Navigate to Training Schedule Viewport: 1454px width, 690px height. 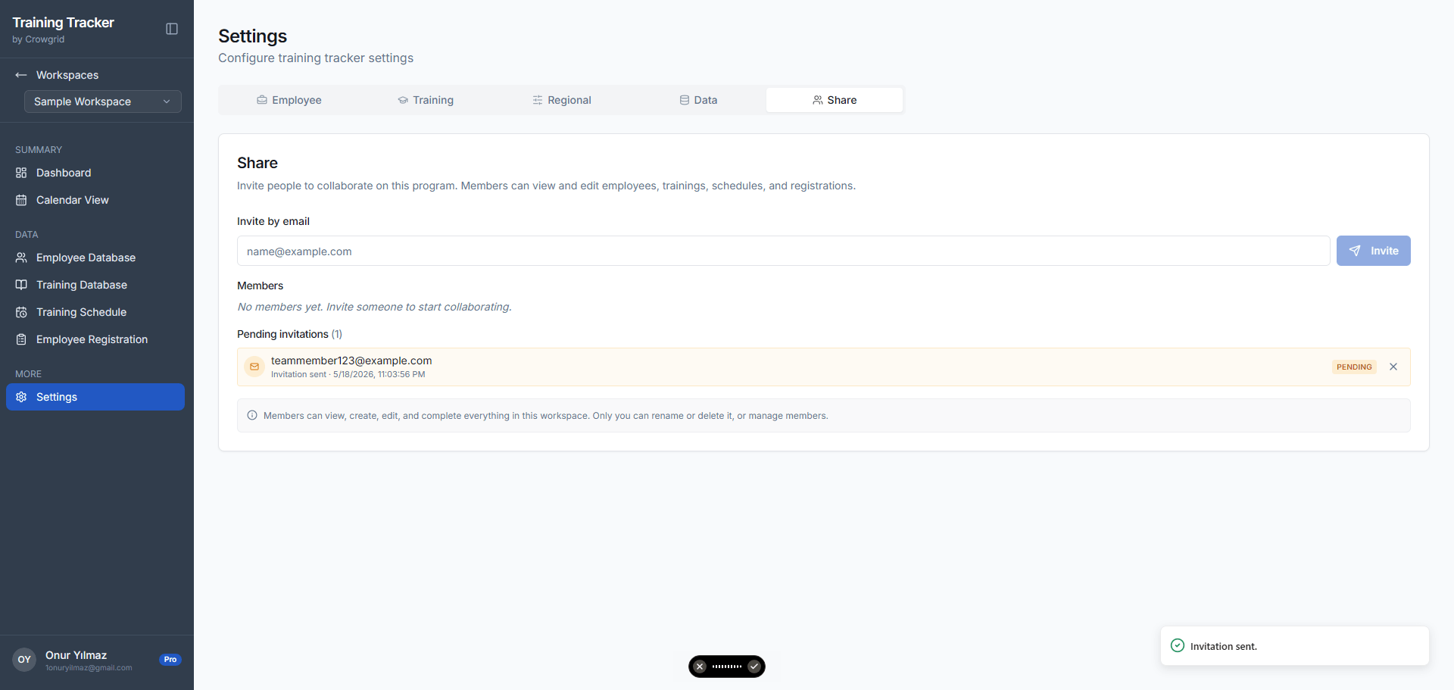coord(95,312)
